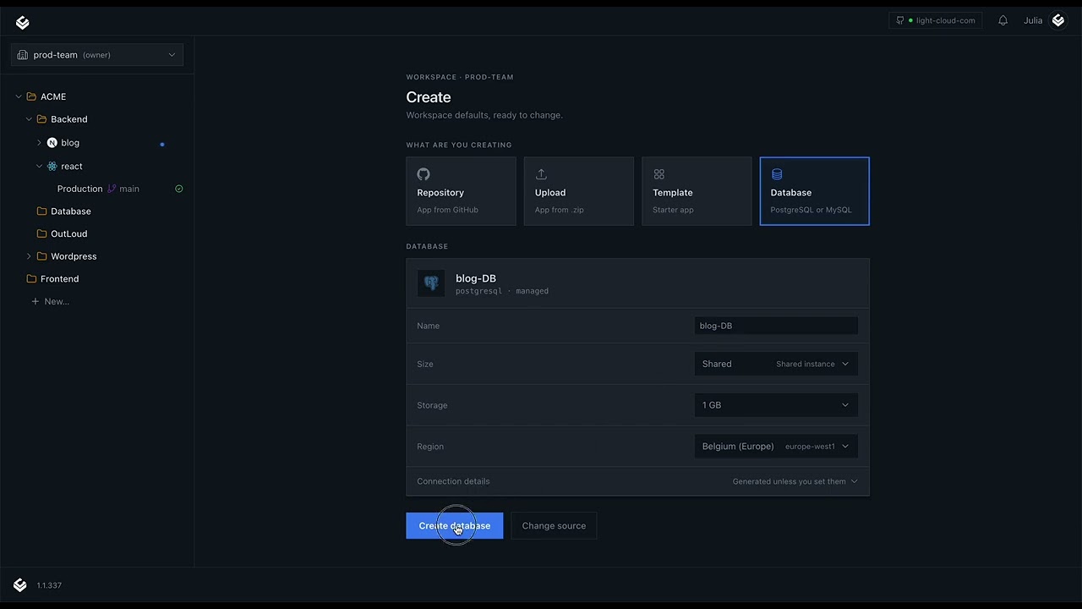Viewport: 1082px width, 609px height.
Task: Open the Region dropdown showing Belgium (Europe)
Action: 776,447
